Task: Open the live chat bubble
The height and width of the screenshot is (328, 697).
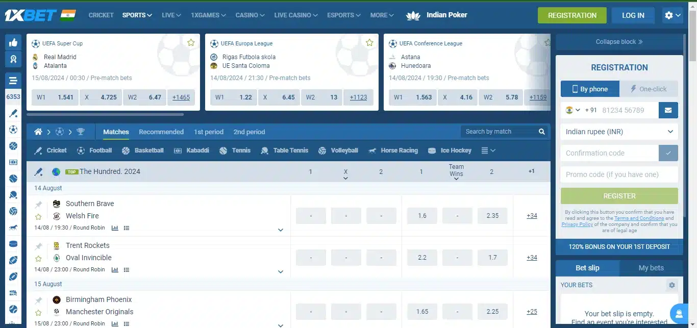Action: [679, 313]
